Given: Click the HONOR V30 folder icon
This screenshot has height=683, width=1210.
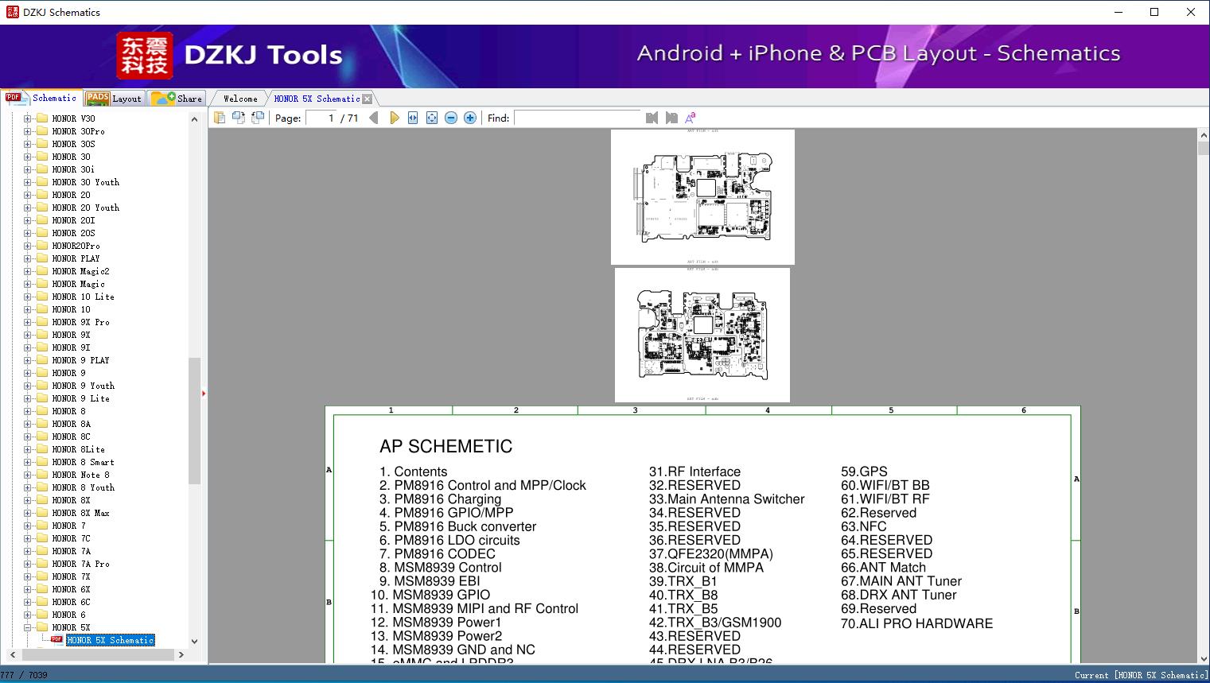Looking at the screenshot, I should click(42, 118).
